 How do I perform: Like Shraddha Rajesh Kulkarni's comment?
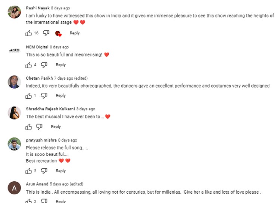29,127
